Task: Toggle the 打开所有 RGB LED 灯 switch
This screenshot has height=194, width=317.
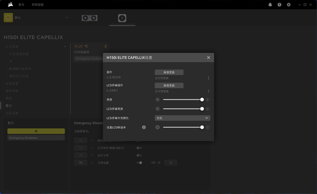Action: coord(139,148)
